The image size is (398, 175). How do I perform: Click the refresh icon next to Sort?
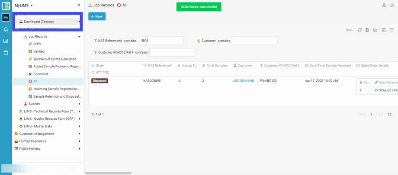(x=359, y=30)
